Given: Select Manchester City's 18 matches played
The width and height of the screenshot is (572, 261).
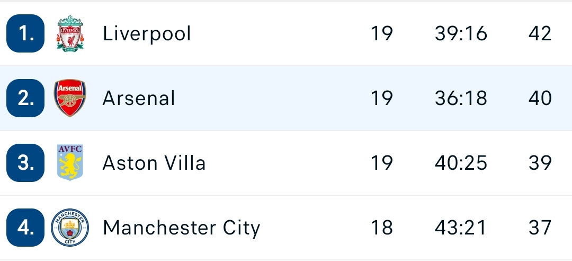Looking at the screenshot, I should 382,228.
